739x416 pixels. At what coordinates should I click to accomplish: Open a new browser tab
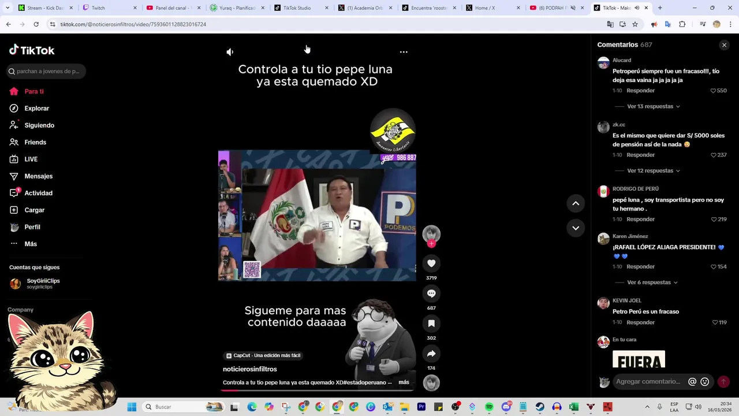(660, 8)
